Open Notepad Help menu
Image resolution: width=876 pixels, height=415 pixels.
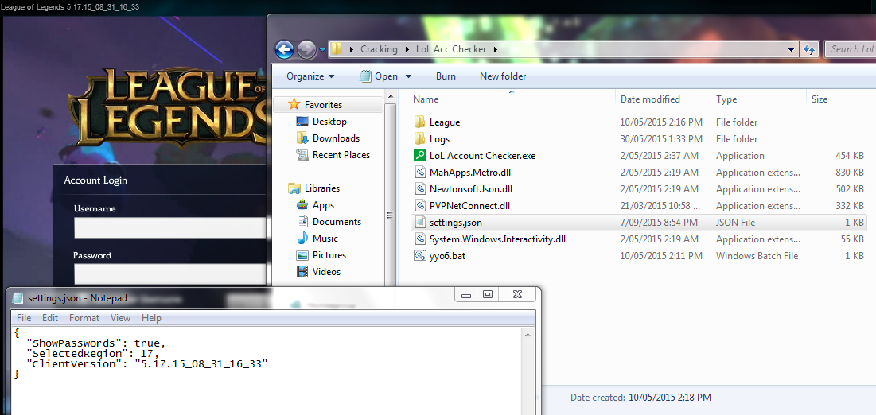click(151, 318)
